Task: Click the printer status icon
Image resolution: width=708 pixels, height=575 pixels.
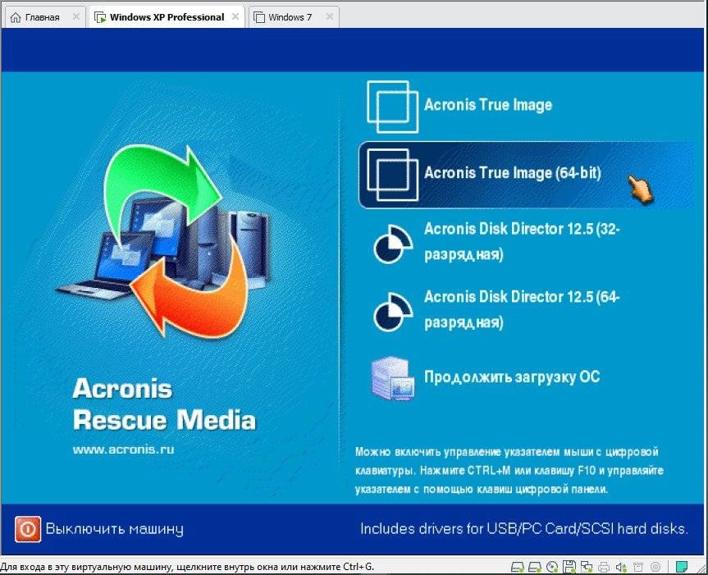Action: pyautogui.click(x=604, y=567)
